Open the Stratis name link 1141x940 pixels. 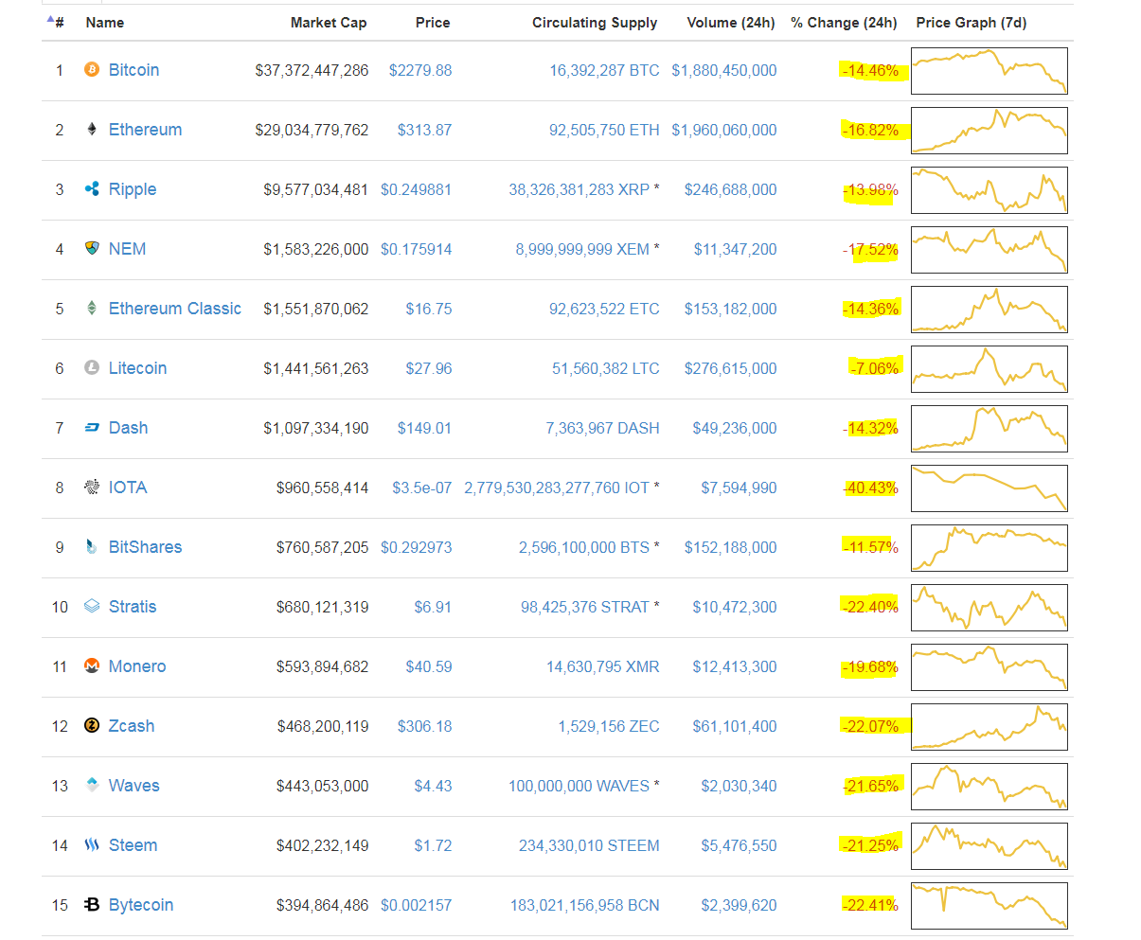coord(133,607)
